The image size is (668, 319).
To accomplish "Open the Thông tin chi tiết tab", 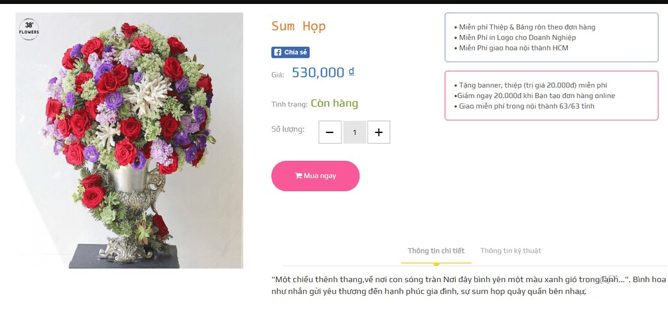I will [436, 251].
